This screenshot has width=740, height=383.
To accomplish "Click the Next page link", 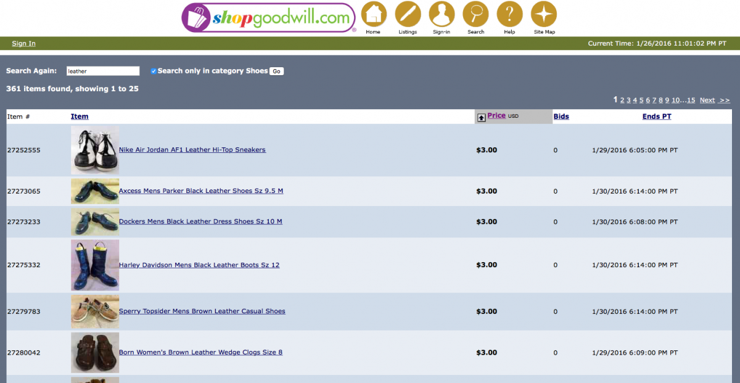I will [x=707, y=100].
